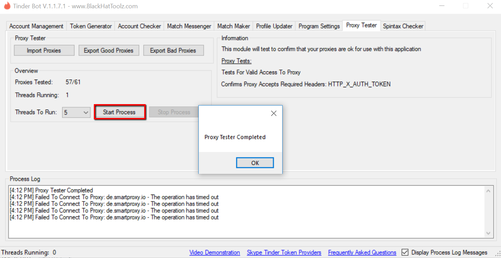Switch to Program Settings tab
501x258 pixels.
(x=319, y=26)
